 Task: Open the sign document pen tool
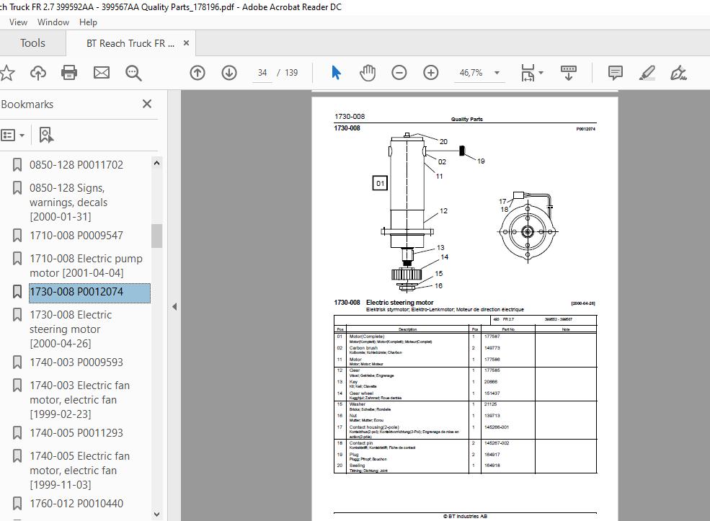tap(678, 73)
